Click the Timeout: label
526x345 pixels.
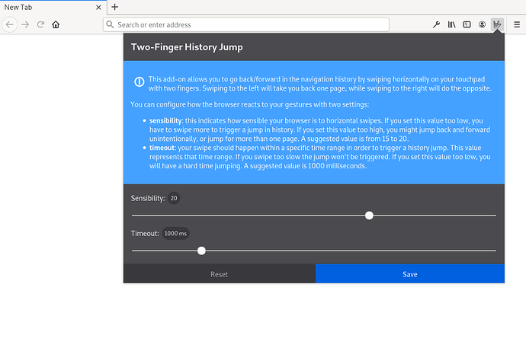145,233
